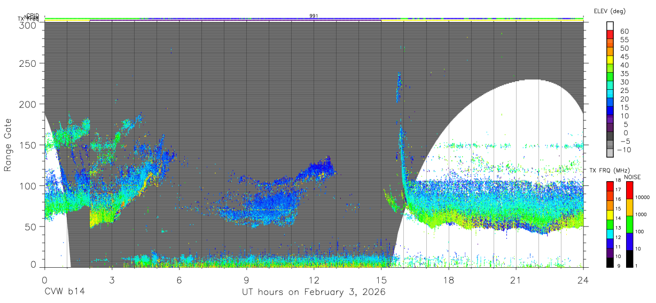Click the y-axis tick label 250
The image size is (656, 303).
pos(29,64)
